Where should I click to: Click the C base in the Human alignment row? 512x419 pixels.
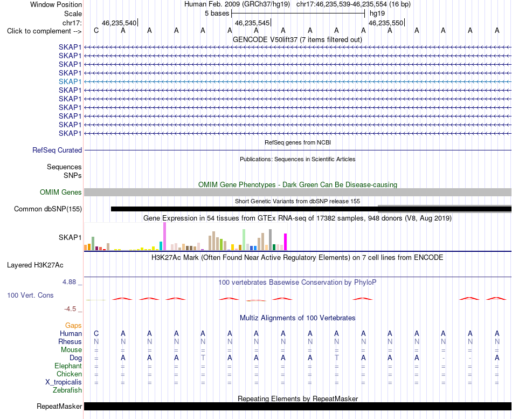point(96,333)
